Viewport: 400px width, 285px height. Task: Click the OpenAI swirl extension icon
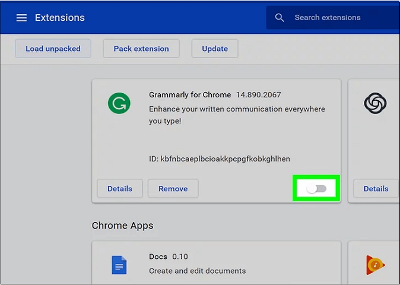pyautogui.click(x=375, y=103)
